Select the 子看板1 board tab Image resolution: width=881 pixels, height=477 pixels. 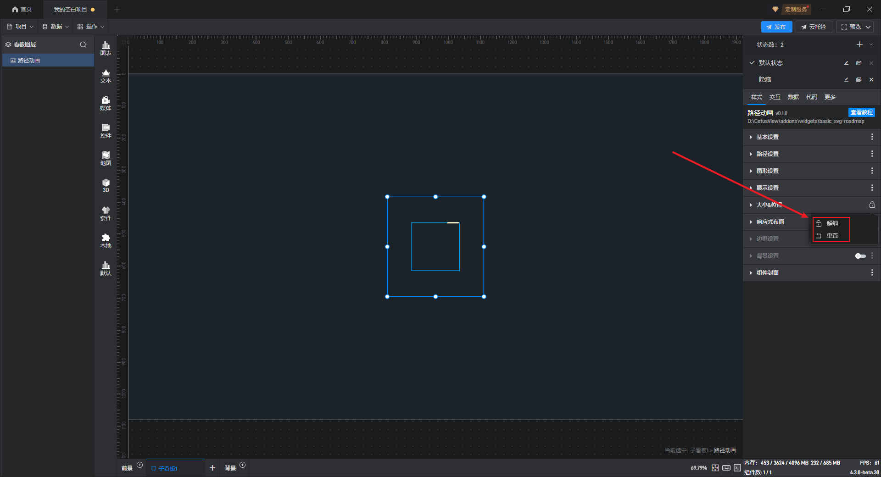point(175,468)
